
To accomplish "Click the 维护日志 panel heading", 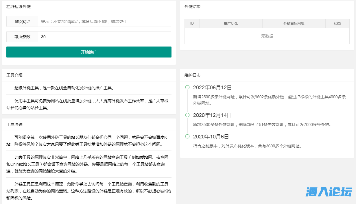I will (193, 75).
